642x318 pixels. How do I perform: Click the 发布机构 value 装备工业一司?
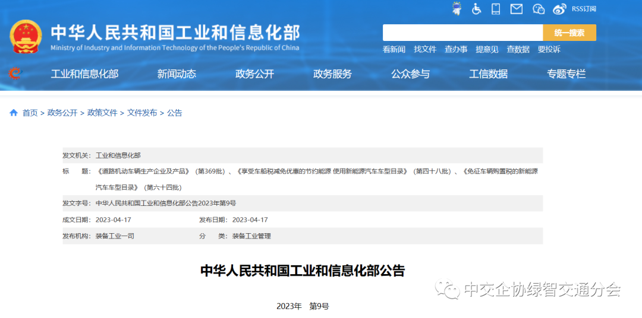pyautogui.click(x=115, y=236)
